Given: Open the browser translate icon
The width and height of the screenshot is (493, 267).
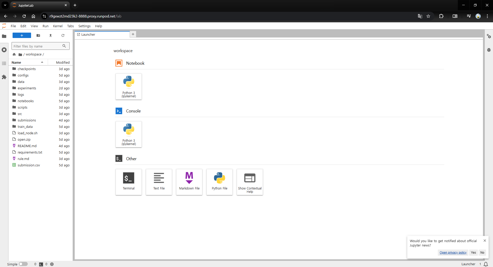Looking at the screenshot, I should [420, 16].
